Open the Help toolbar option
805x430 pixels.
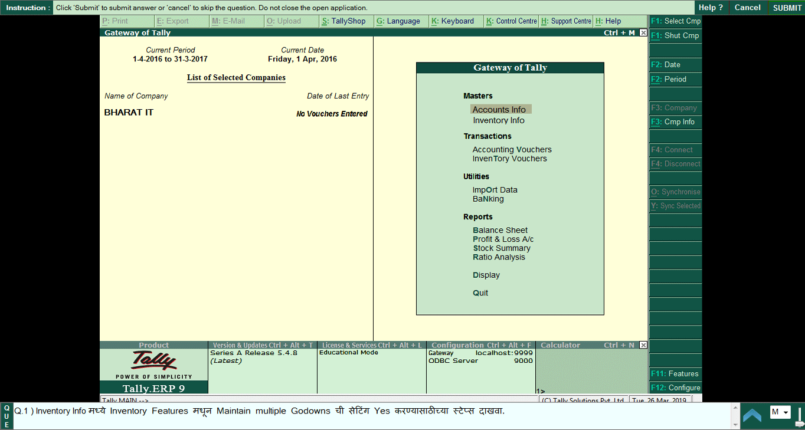coord(620,21)
